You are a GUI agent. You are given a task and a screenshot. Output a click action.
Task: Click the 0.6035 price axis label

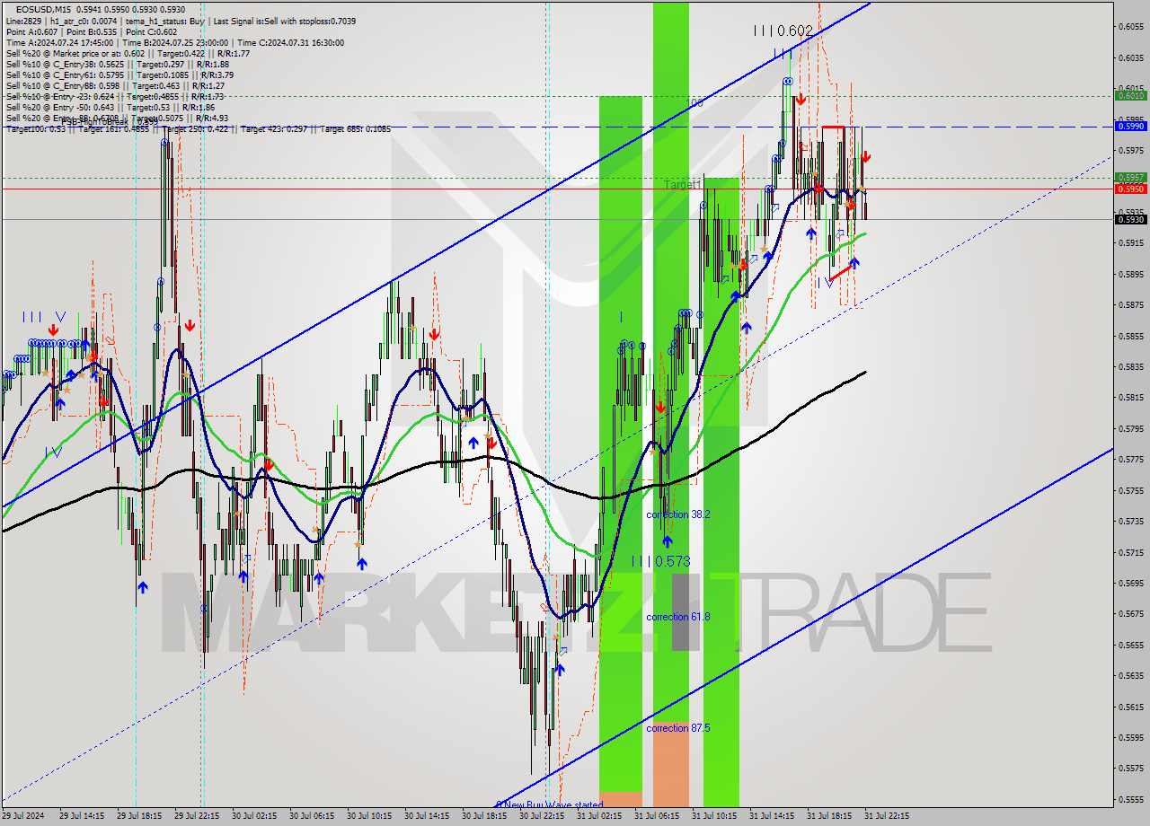[1130, 57]
